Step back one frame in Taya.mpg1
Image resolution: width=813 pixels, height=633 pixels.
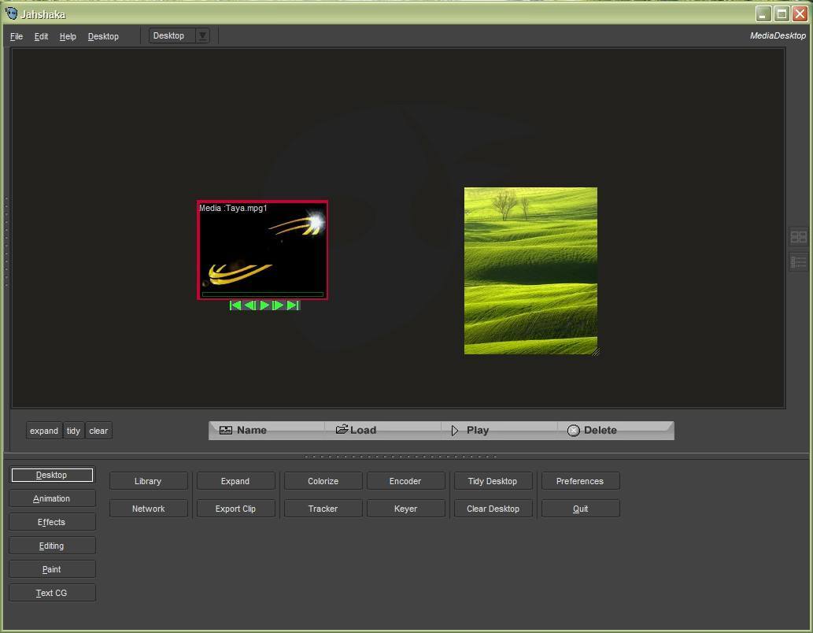coord(250,305)
